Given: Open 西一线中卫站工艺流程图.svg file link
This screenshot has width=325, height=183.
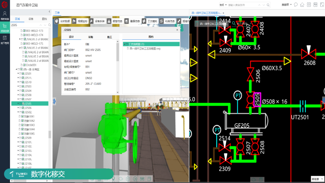Looking at the screenshot, I should coord(145,48).
